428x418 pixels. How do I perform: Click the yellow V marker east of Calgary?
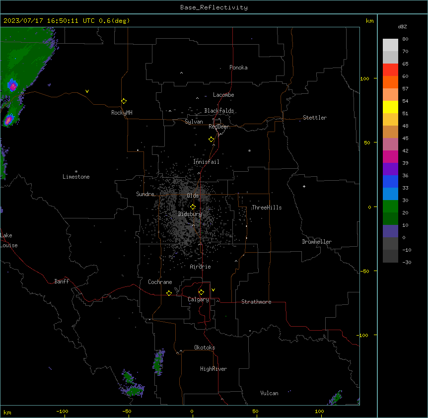(x=213, y=290)
